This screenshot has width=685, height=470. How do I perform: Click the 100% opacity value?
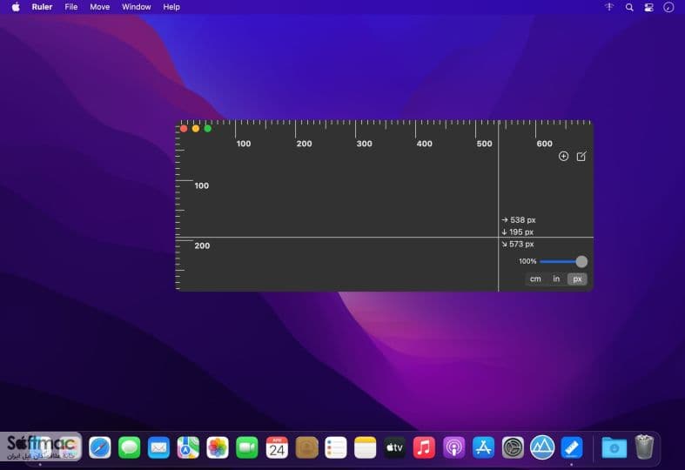pyautogui.click(x=527, y=261)
